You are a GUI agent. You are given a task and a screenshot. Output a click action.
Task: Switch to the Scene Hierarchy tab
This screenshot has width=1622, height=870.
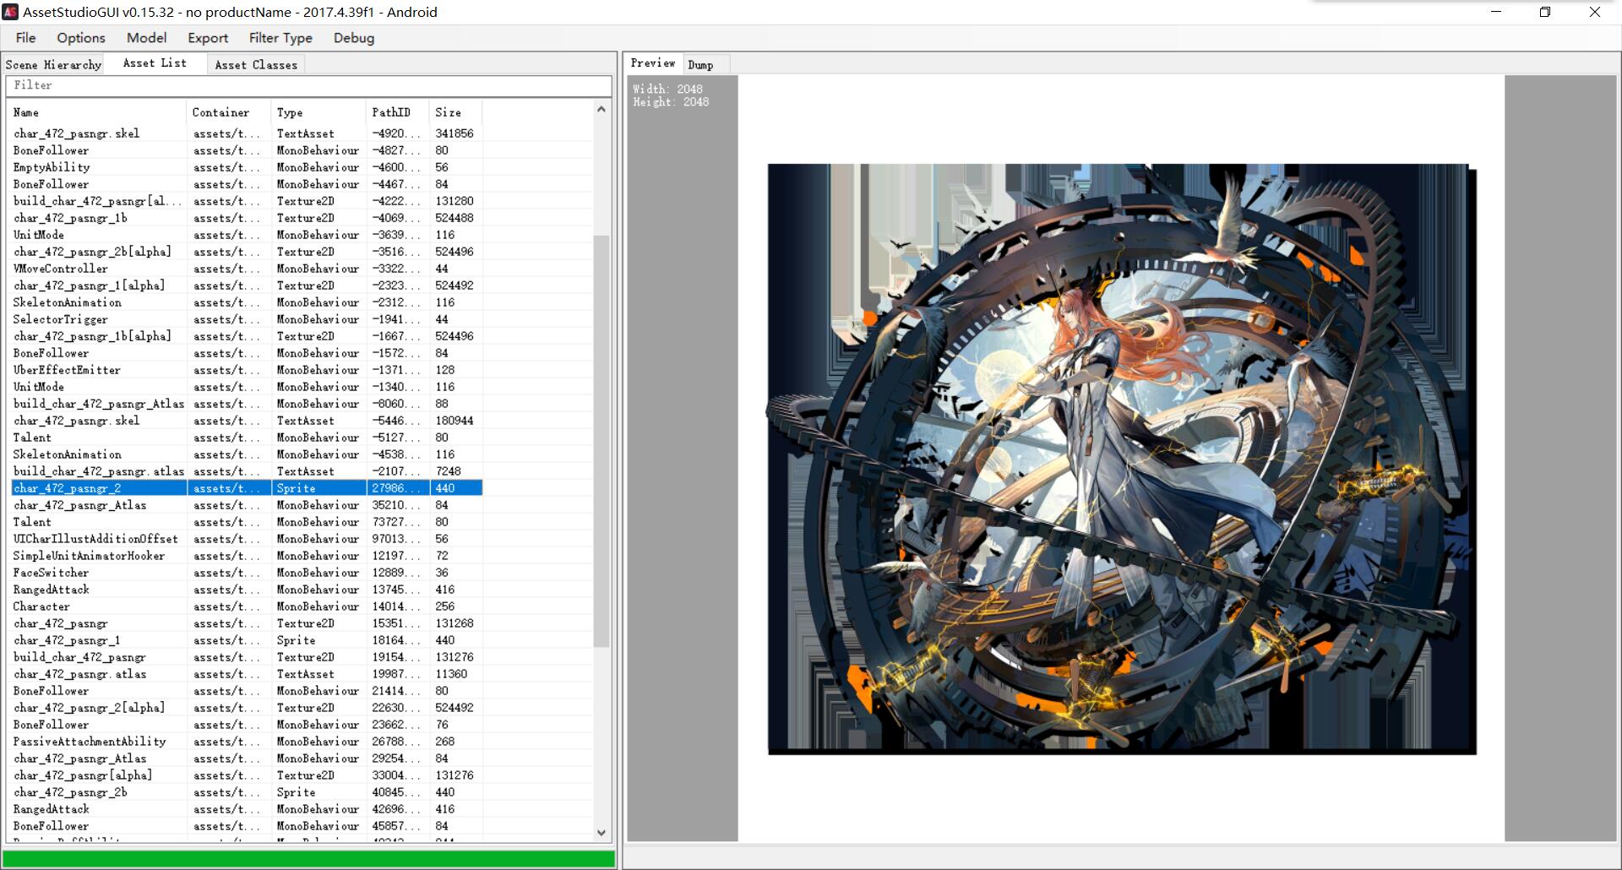(x=53, y=64)
